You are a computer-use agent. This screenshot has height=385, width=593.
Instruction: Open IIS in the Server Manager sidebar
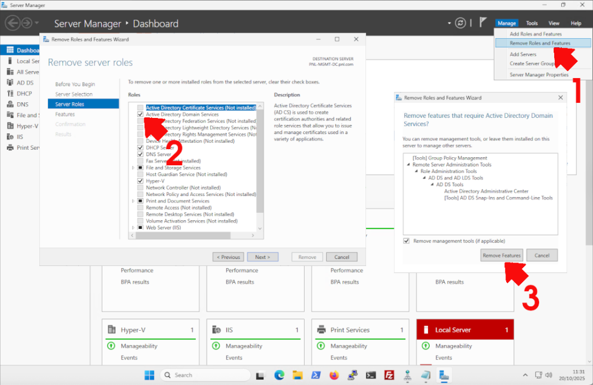click(x=16, y=136)
